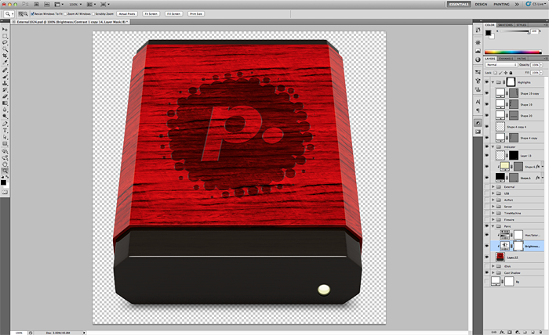Select the Brush tool
This screenshot has width=549, height=335.
coord(5,77)
